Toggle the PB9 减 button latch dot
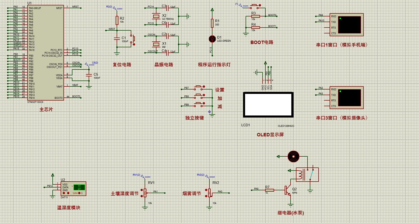The image size is (419, 223). (204, 103)
